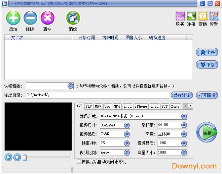Select the AVI format tab
The width and height of the screenshot is (222, 174).
coord(79,106)
